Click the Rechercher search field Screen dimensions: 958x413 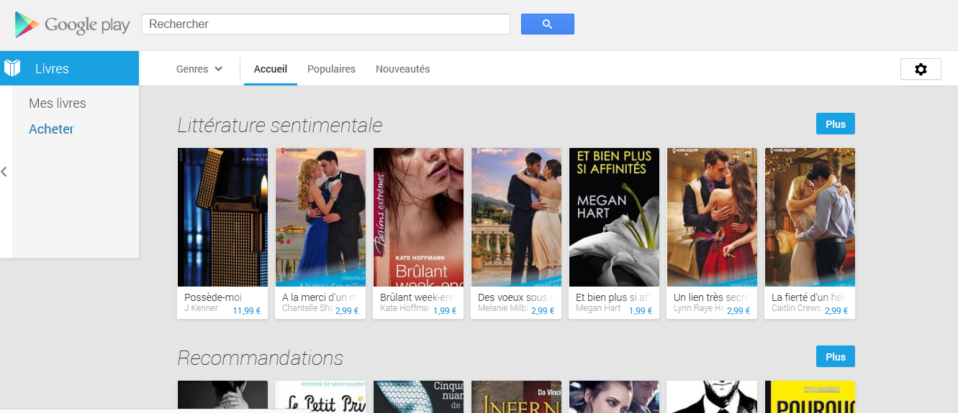[x=325, y=24]
